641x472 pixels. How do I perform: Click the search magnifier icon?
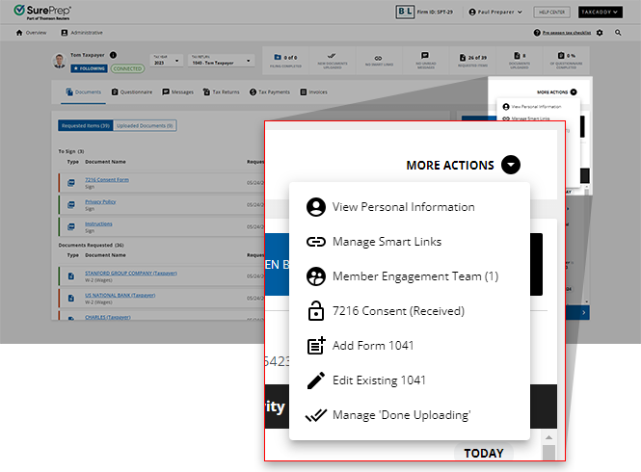(618, 33)
